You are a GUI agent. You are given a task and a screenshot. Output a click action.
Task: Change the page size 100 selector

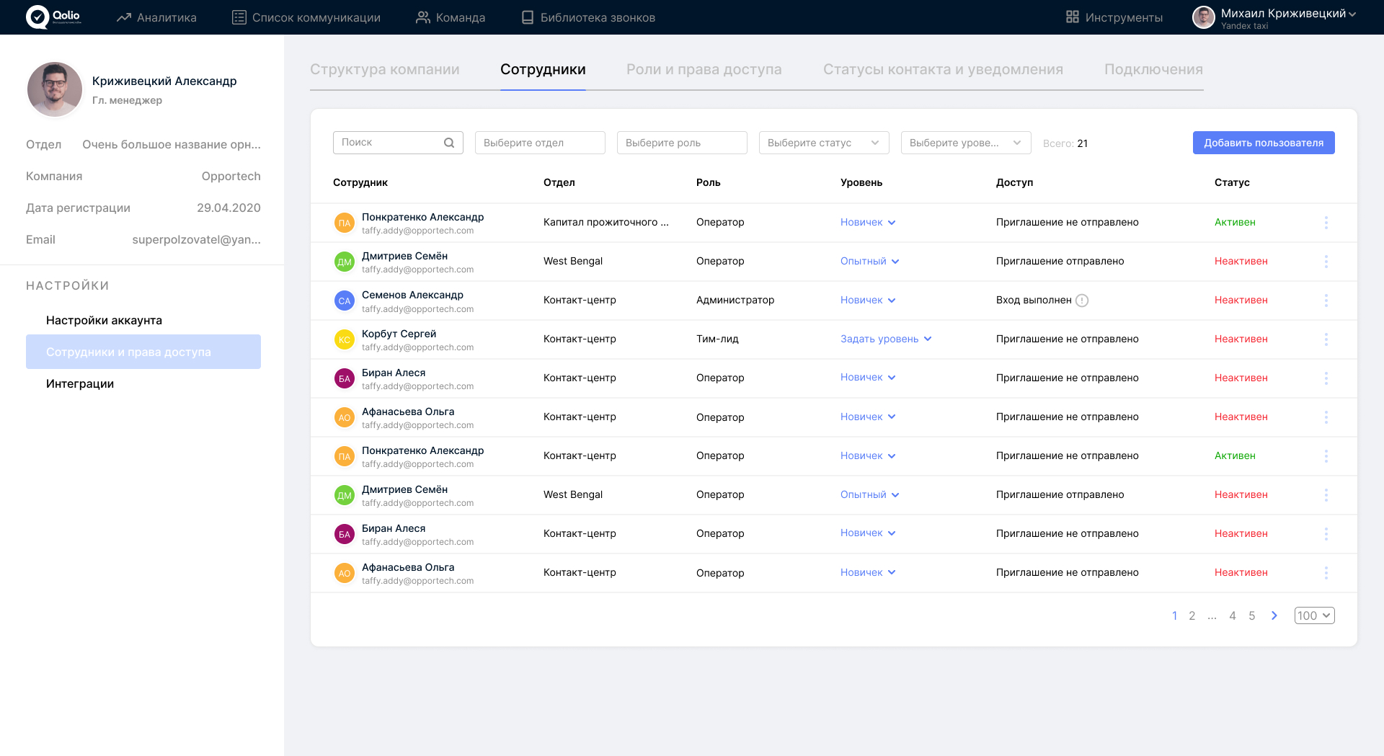(1314, 615)
